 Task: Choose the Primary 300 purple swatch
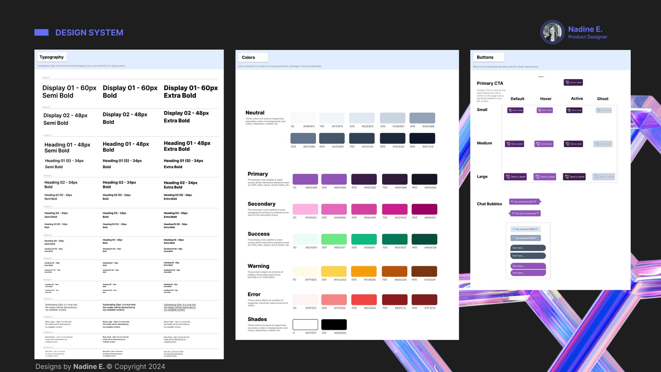click(x=334, y=179)
